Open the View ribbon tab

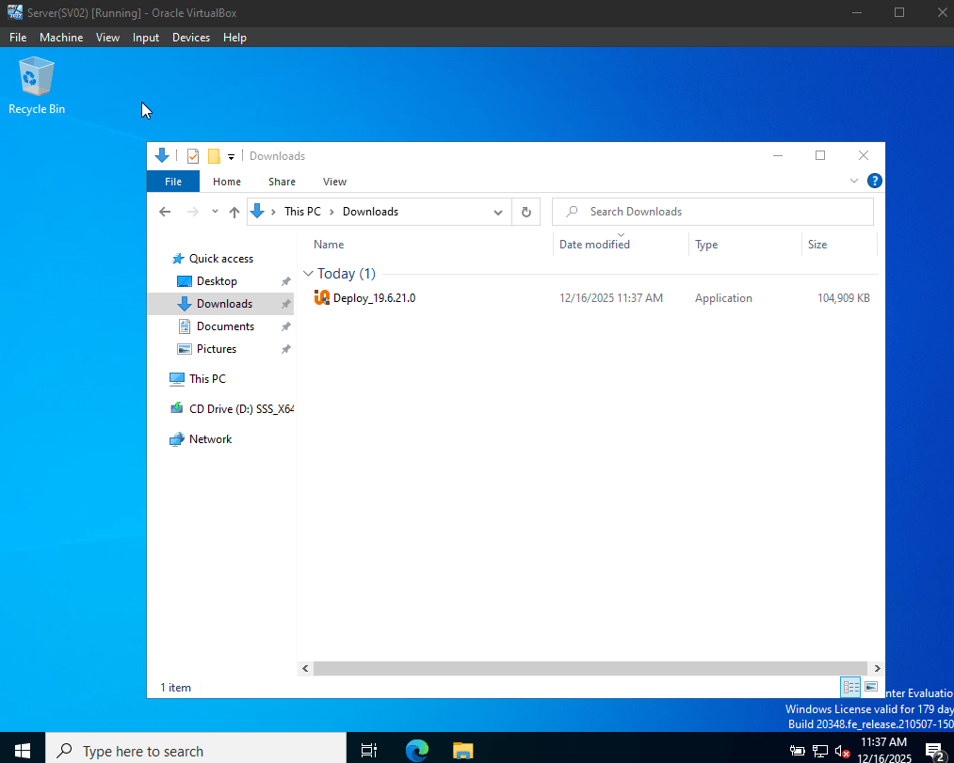pos(334,182)
